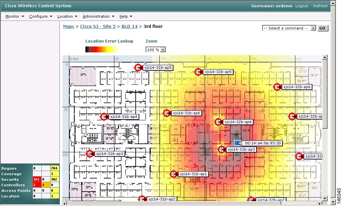Click the Coverage label in alarm summary
The width and height of the screenshot is (342, 206).
coord(11,174)
